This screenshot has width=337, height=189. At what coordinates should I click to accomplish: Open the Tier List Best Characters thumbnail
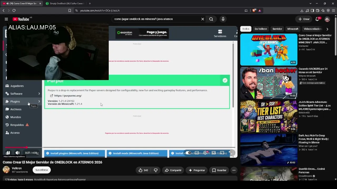269,116
